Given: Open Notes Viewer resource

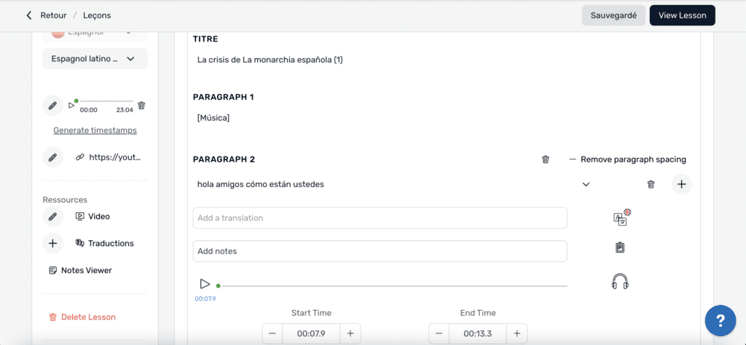Looking at the screenshot, I should pos(86,270).
